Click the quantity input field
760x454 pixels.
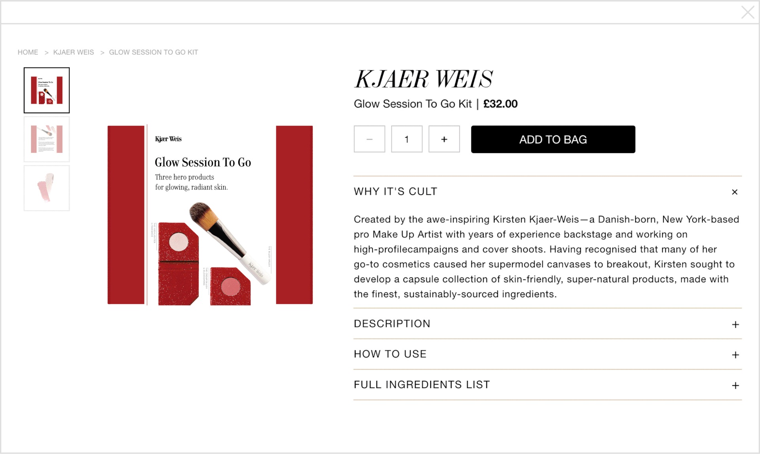[407, 139]
